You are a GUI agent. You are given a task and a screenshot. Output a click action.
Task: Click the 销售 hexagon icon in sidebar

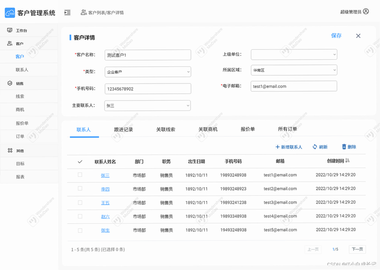pos(9,84)
